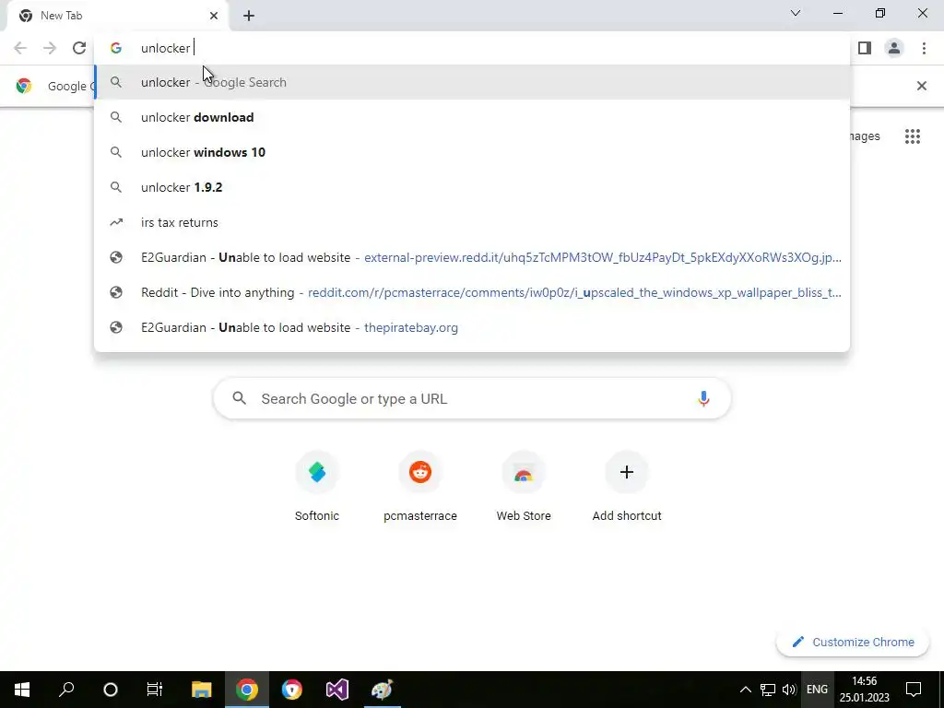Image resolution: width=944 pixels, height=708 pixels.
Task: Open Cortana circle in taskbar
Action: [x=111, y=690]
